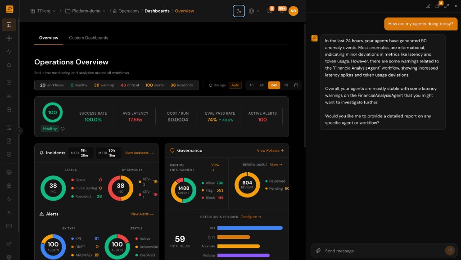Click the envelope icon in the lower sidebar

(9, 226)
